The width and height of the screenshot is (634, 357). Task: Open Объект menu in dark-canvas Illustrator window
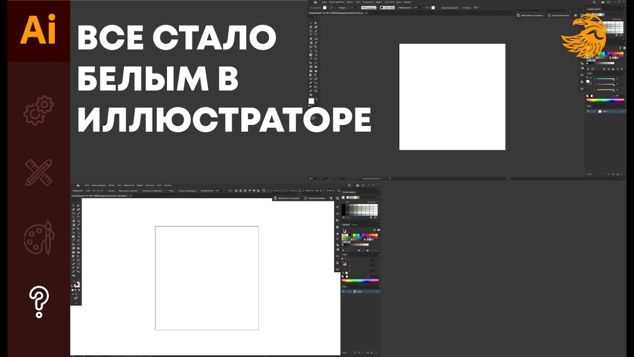pos(350,2)
